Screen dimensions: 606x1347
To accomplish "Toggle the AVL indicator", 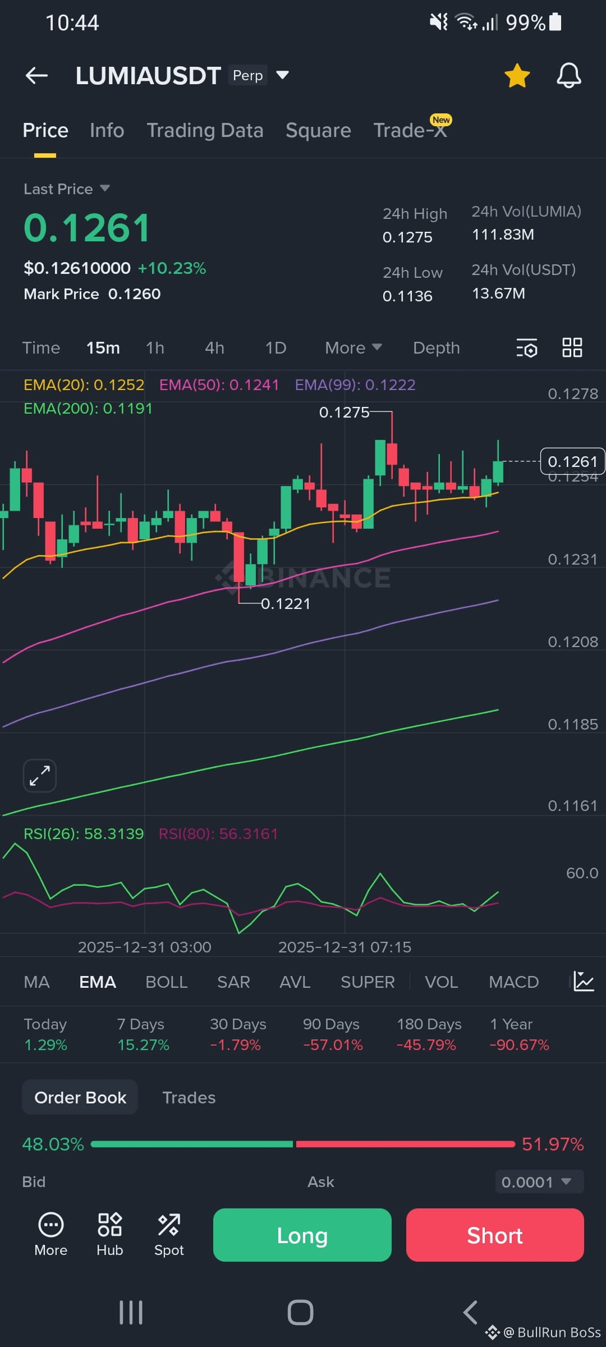I will pyautogui.click(x=295, y=982).
